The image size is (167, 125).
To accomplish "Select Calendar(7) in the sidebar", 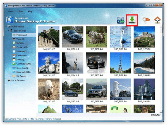I will 21,56.
